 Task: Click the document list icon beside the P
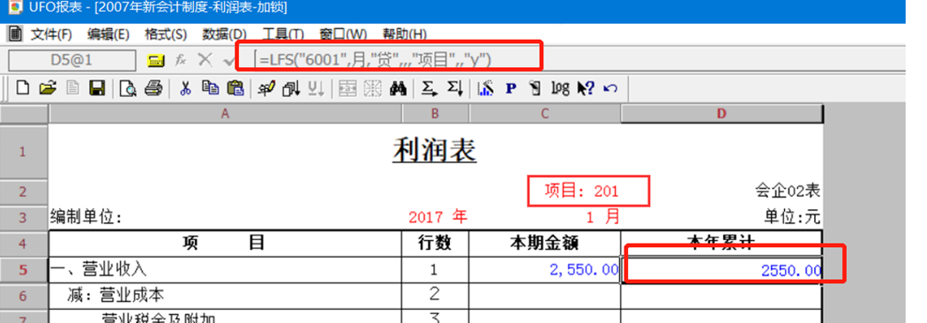coord(535,89)
